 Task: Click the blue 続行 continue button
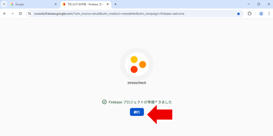click(x=137, y=112)
